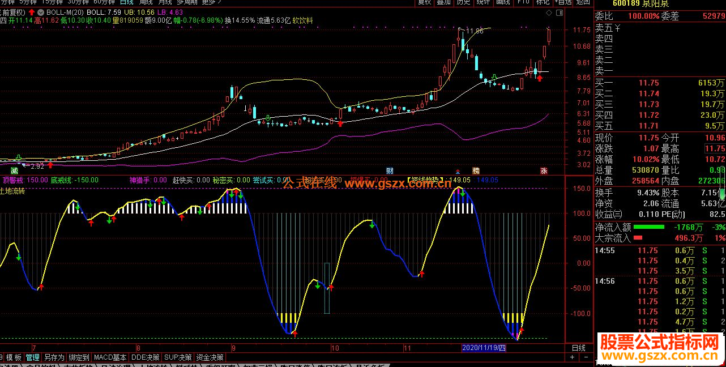
Task: Select the 周线 period tab
Action: click(x=146, y=2)
